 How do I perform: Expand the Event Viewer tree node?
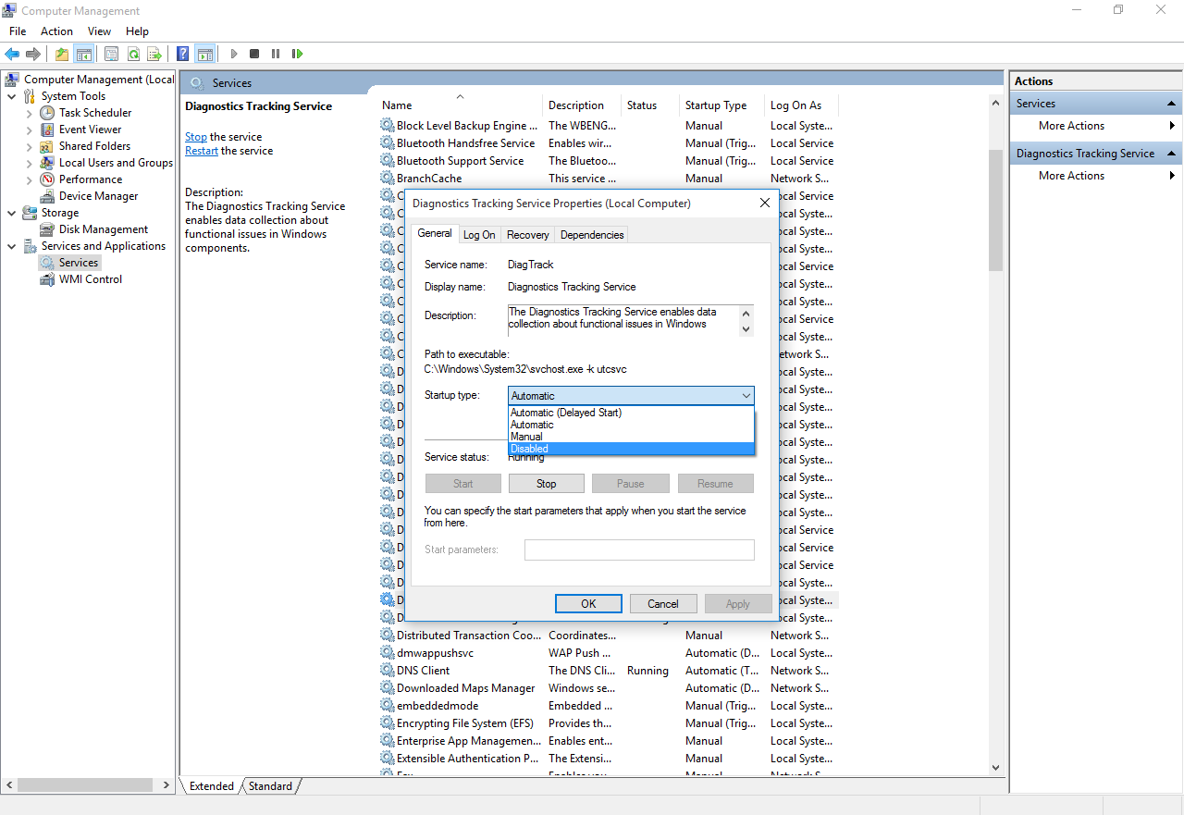pyautogui.click(x=29, y=130)
